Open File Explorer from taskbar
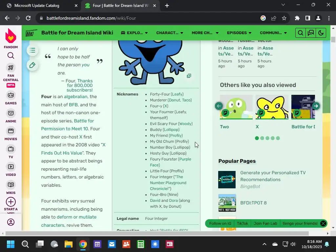336x252 pixels. pos(69,244)
